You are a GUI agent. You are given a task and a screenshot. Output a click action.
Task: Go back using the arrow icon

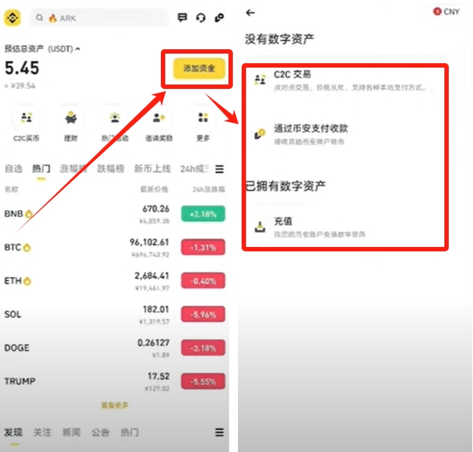point(250,12)
